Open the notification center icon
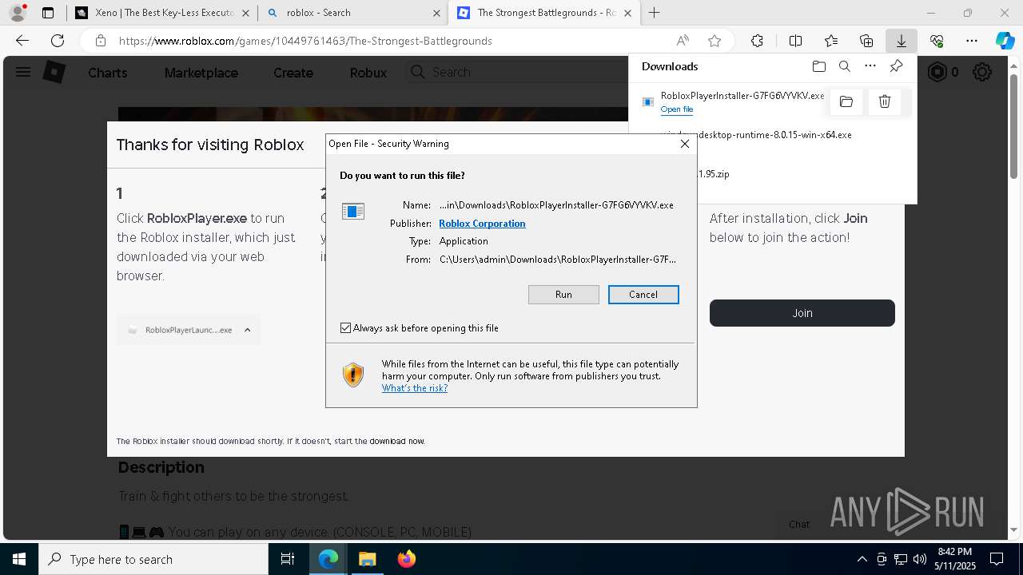1023x575 pixels. pyautogui.click(x=997, y=559)
